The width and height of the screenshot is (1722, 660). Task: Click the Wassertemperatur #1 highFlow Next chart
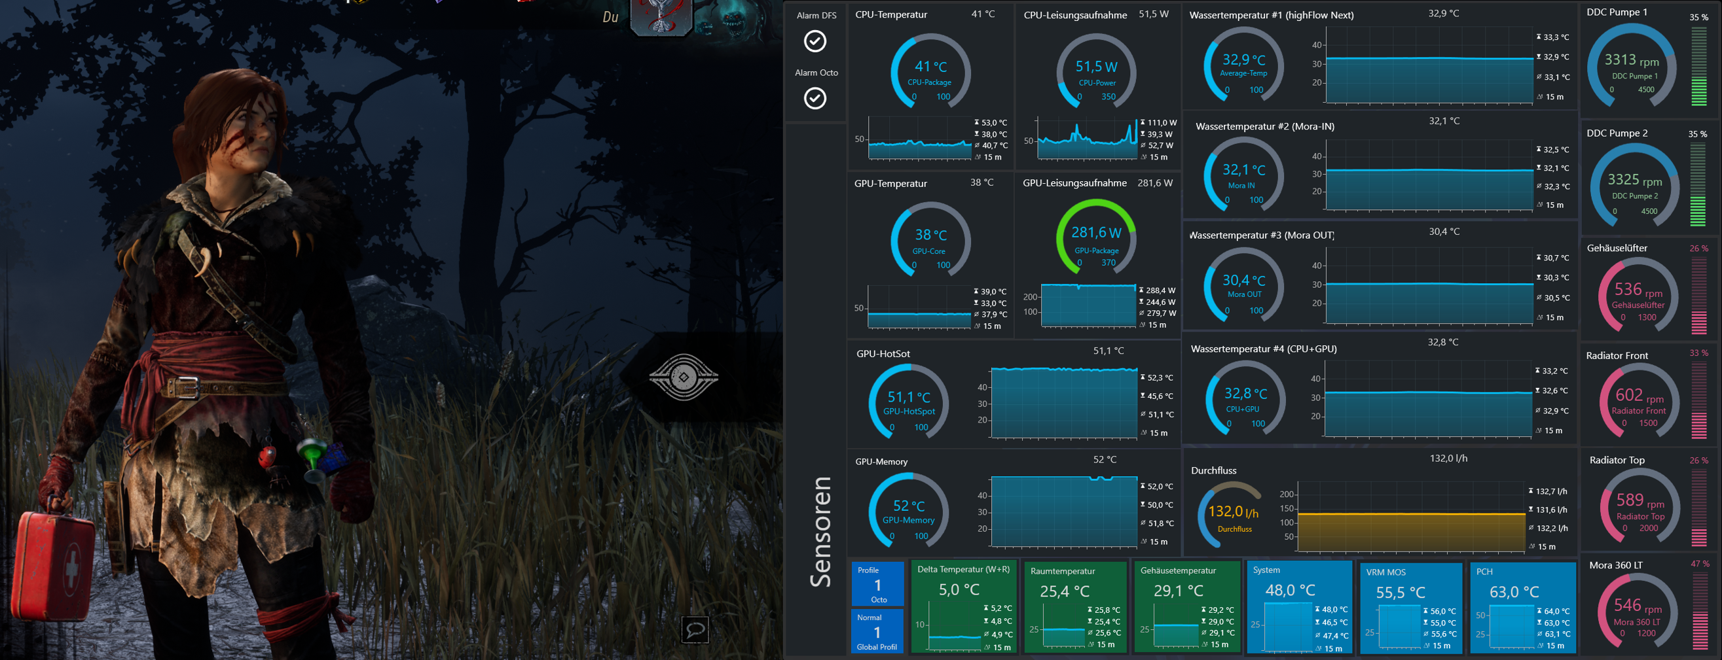click(x=1429, y=65)
